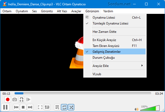Grab the window resize grip corner
This screenshot has height=112, width=165.
tap(163, 110)
